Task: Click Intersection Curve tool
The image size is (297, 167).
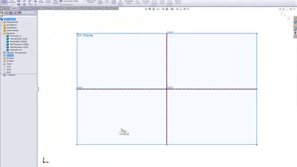Action: click(x=129, y=2)
